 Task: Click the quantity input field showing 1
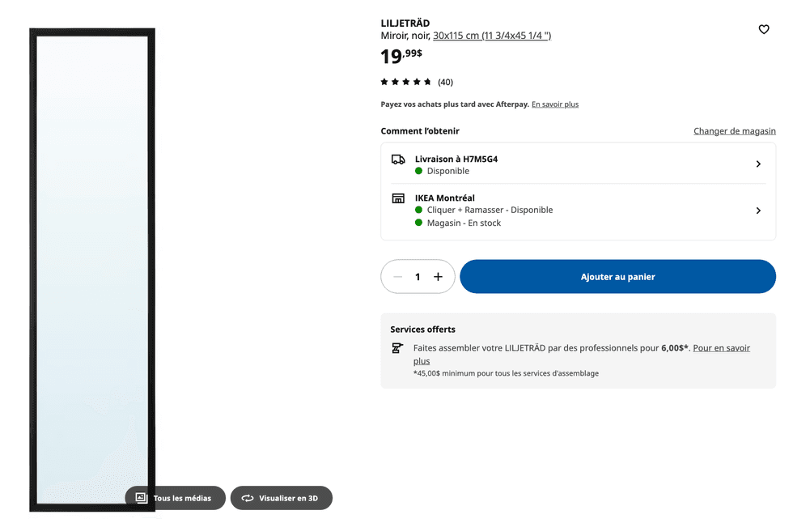pyautogui.click(x=418, y=276)
